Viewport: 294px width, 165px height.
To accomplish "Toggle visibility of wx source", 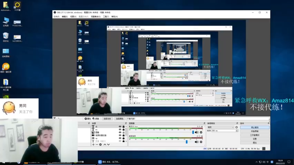I will 120,129.
